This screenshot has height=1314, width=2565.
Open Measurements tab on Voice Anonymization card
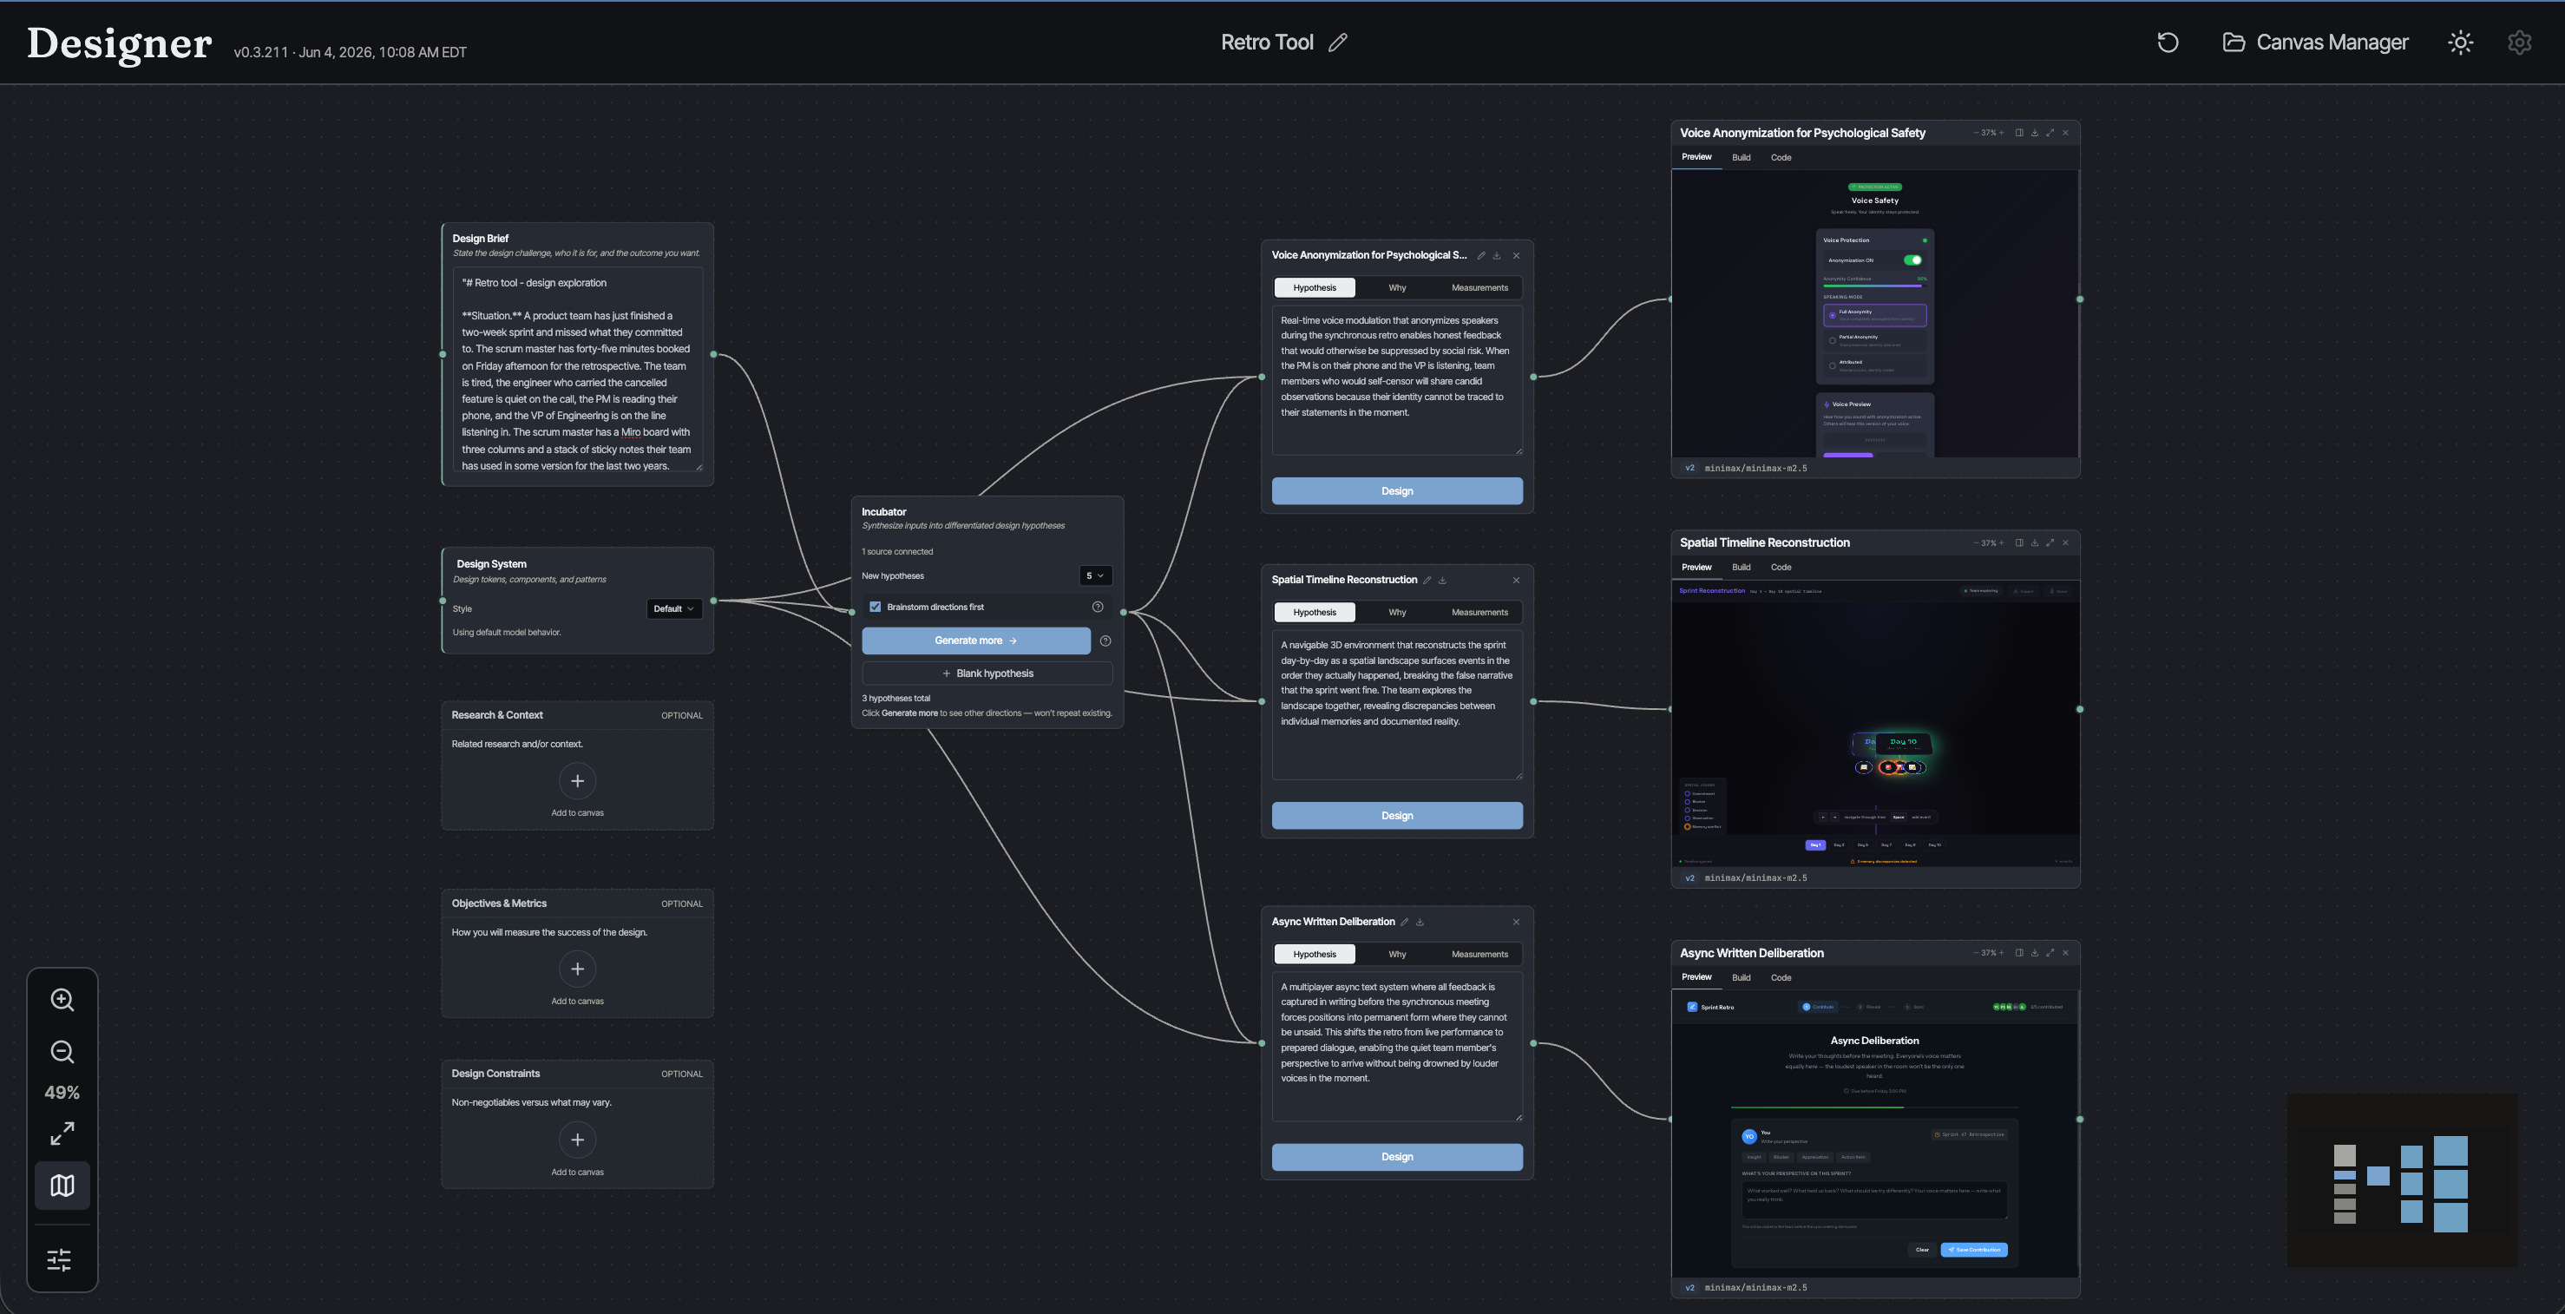(x=1479, y=288)
